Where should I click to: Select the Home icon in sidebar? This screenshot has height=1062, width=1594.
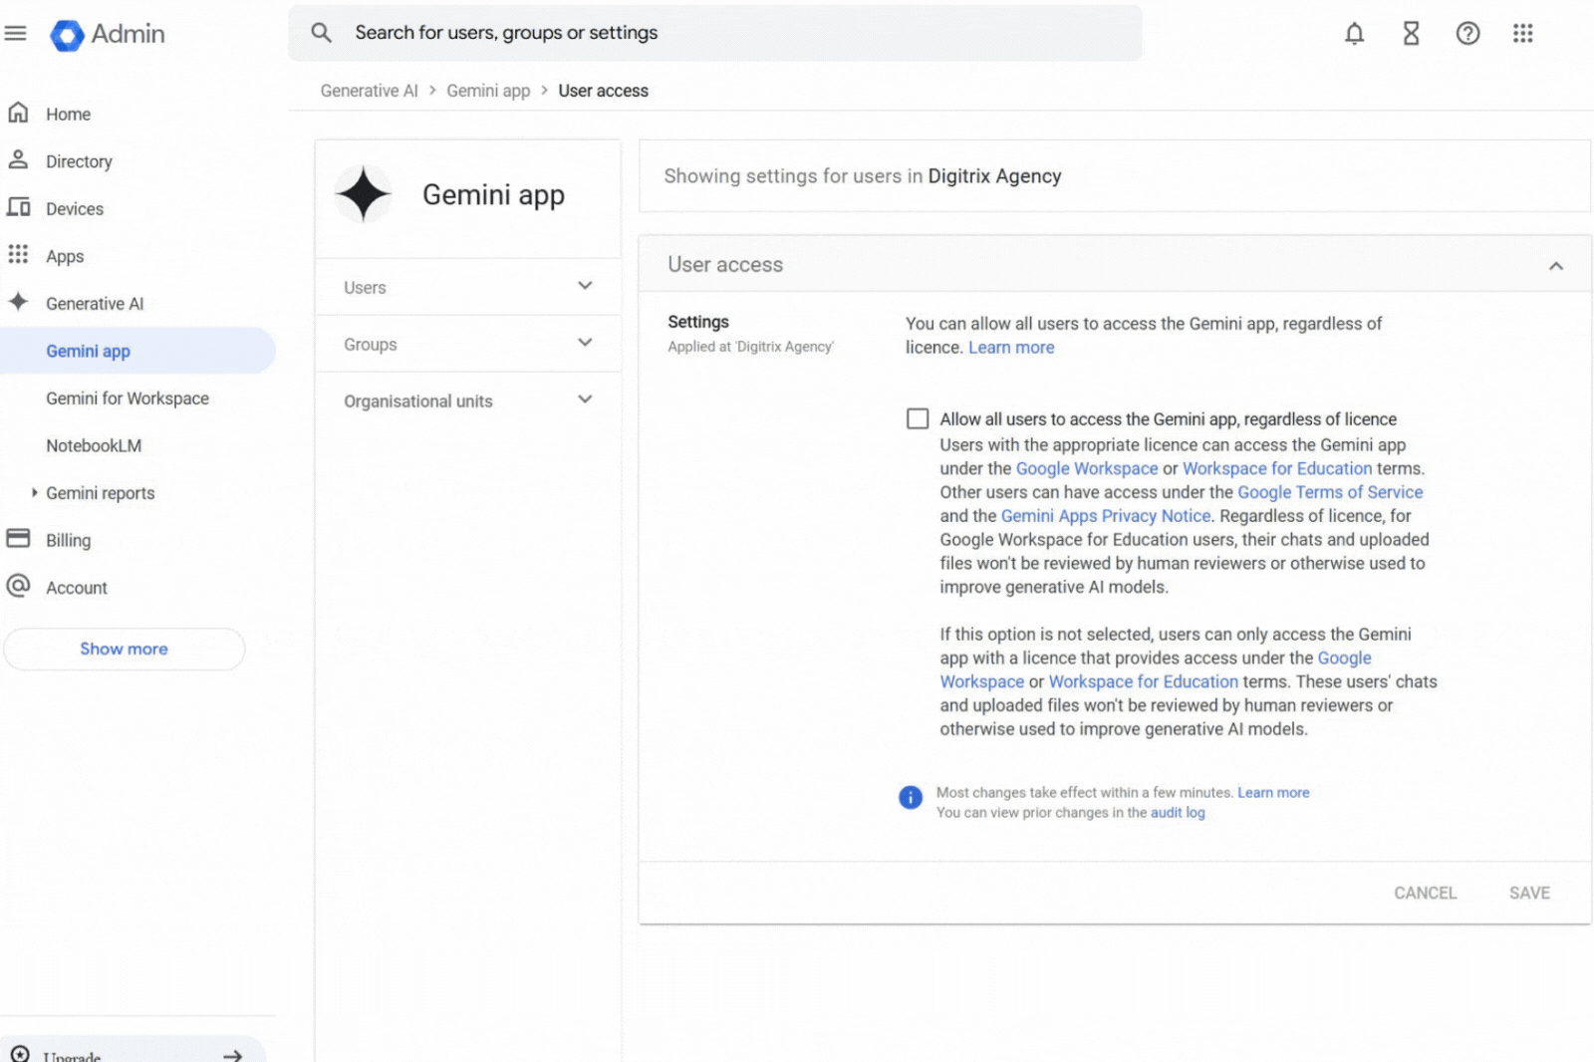coord(19,113)
